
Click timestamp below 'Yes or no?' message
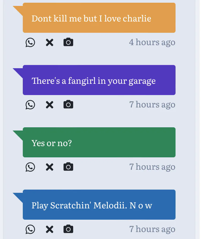[x=152, y=167]
